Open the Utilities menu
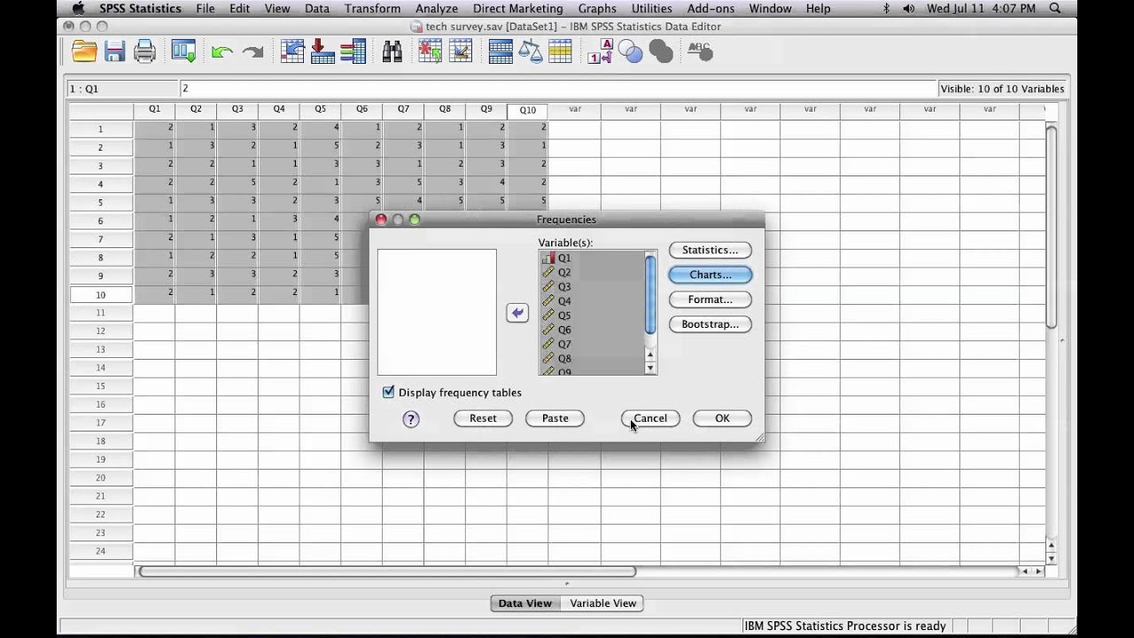 point(651,9)
